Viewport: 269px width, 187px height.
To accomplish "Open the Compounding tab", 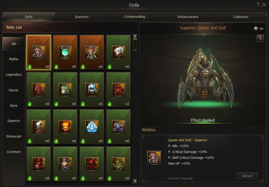I will click(x=134, y=17).
